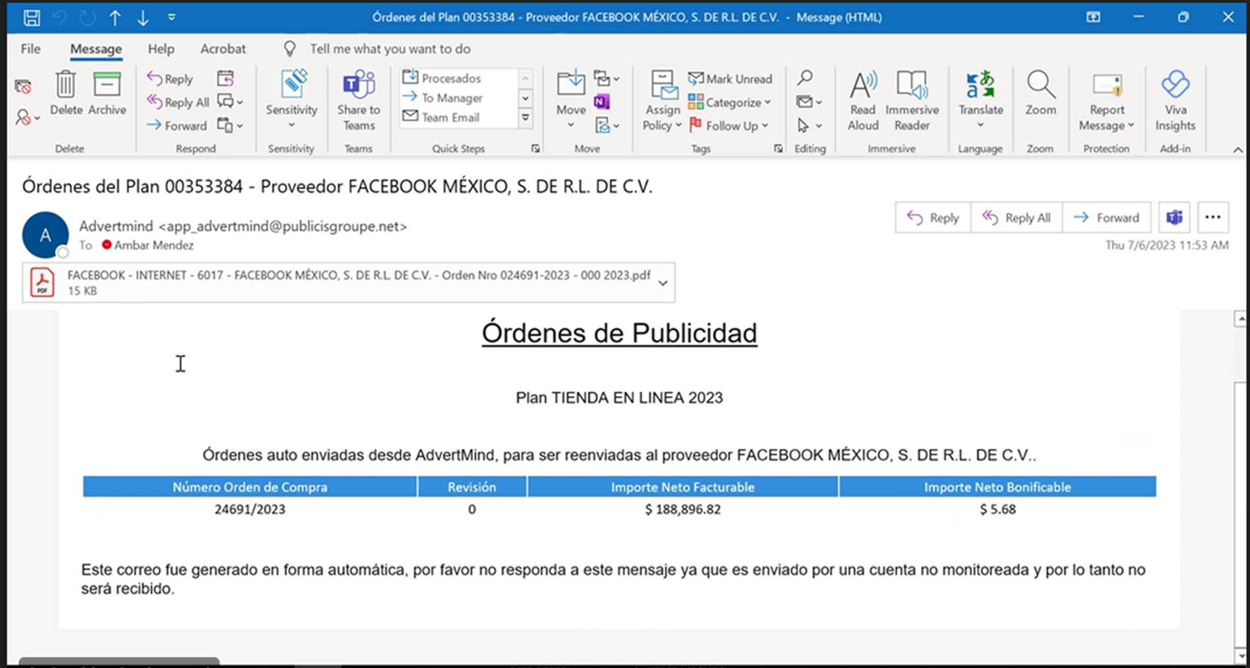Click the Tell me what you want to do box
Viewport: 1250px width, 668px height.
(390, 49)
